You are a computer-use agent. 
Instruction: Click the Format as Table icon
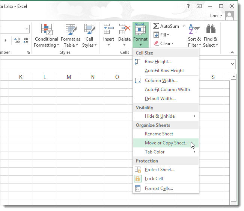71,29
